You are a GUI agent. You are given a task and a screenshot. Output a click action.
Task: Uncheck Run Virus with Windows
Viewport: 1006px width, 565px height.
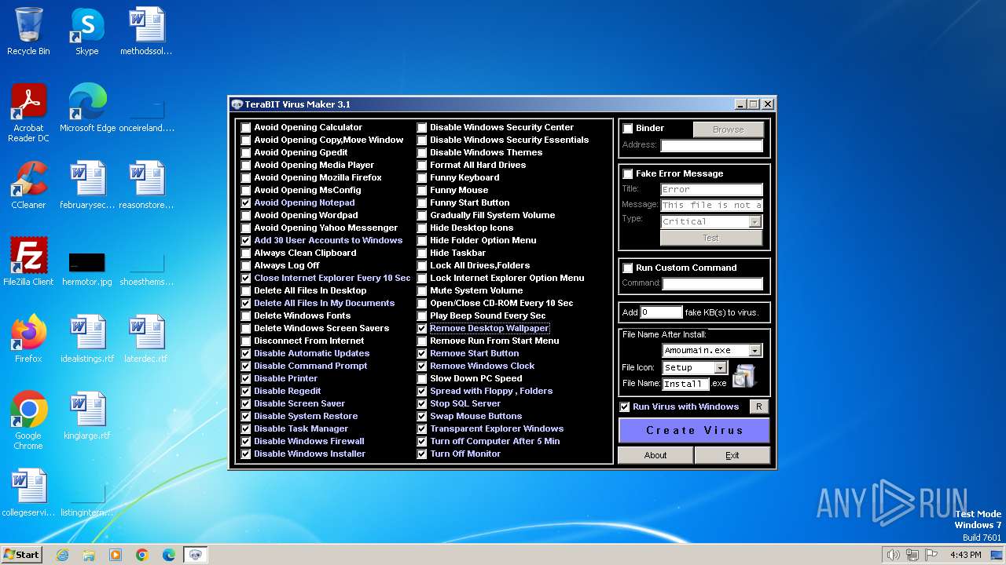(625, 406)
